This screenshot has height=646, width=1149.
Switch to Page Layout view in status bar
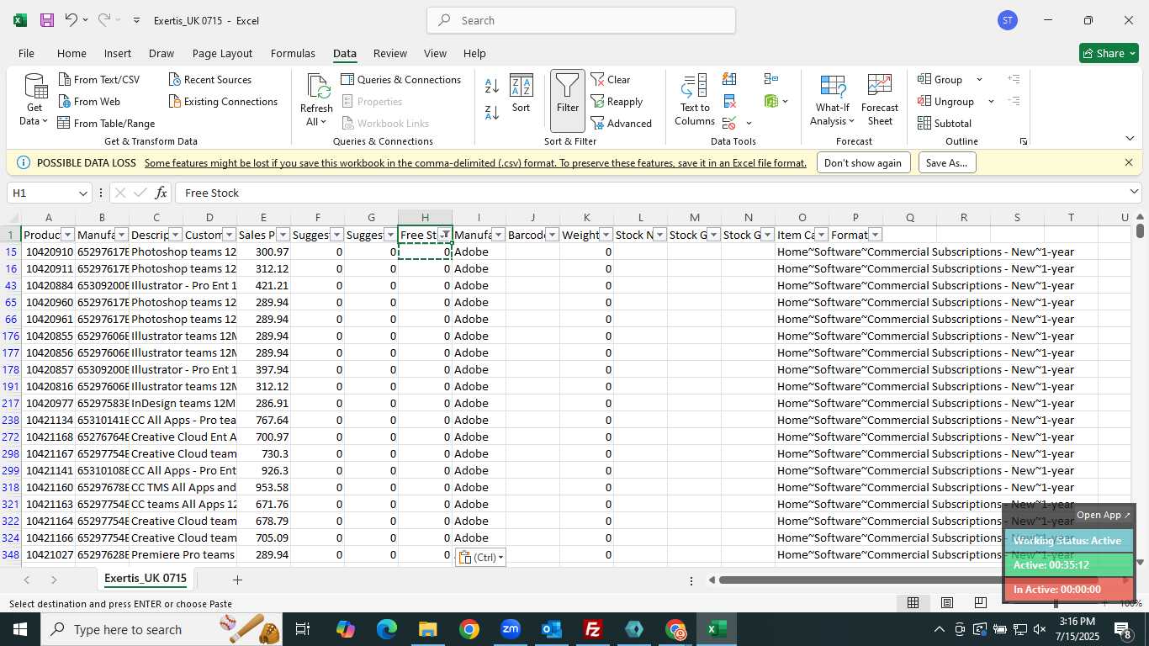(x=946, y=602)
